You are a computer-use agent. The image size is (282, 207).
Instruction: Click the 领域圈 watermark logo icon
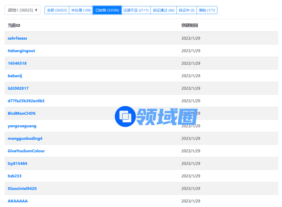coord(125,116)
